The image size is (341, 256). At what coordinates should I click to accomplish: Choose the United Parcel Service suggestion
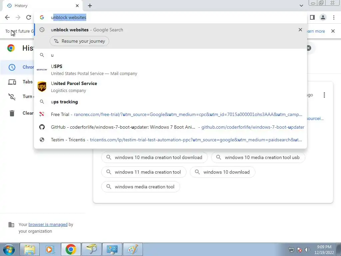170,87
